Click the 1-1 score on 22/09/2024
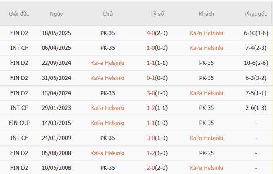The width and height of the screenshot is (273, 174). (x=151, y=63)
